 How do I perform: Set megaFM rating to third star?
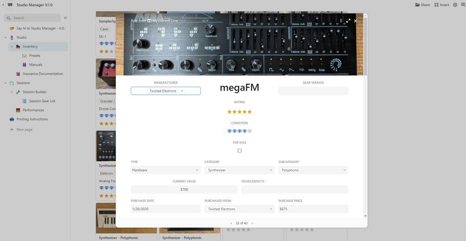coord(240,112)
